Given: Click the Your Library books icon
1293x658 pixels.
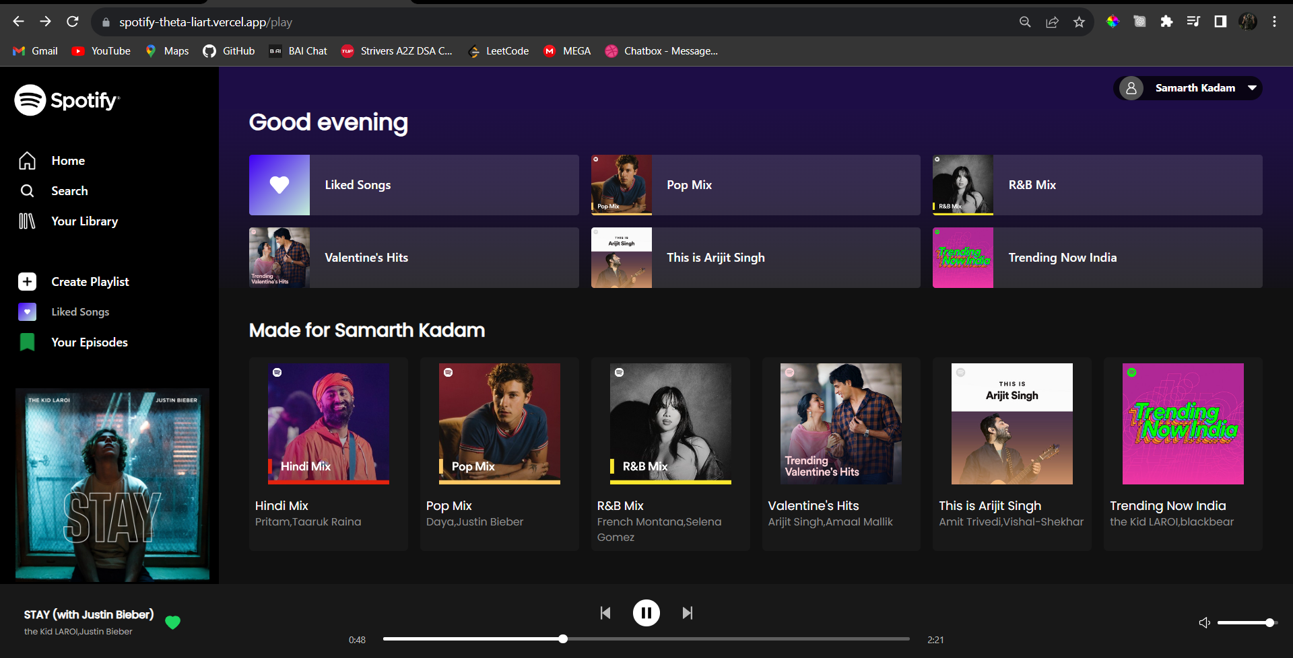Looking at the screenshot, I should (x=27, y=221).
